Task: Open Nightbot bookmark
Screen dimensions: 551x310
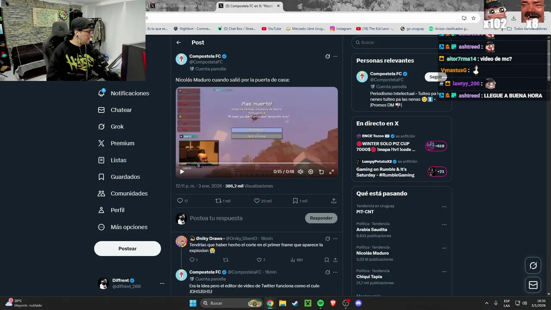Action: point(192,29)
